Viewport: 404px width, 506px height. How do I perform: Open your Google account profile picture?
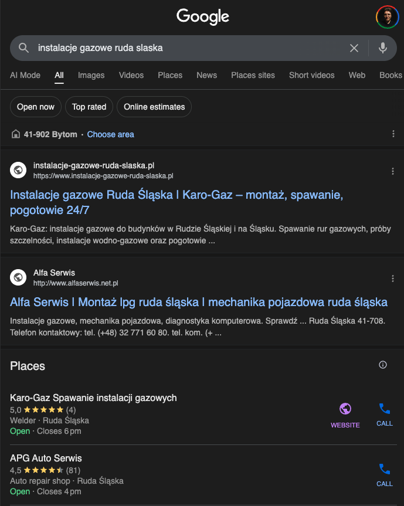click(387, 16)
